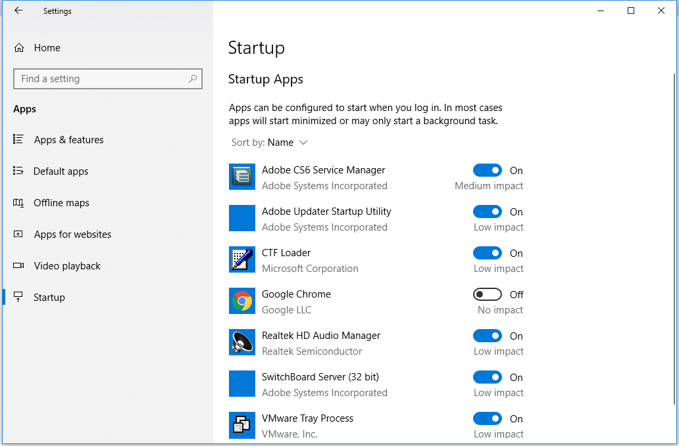679x446 pixels.
Task: Disable the VMware Tray Process toggle
Action: coord(487,418)
